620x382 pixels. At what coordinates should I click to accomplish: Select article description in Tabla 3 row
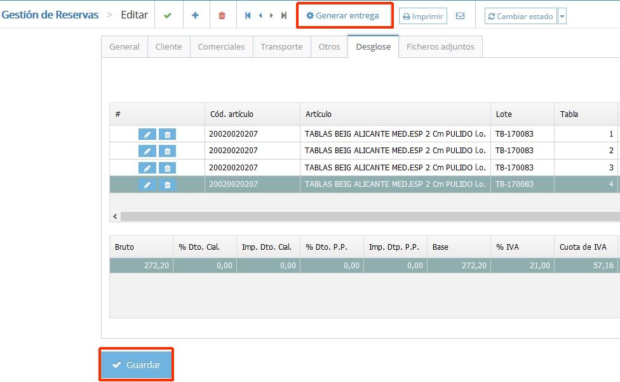(x=395, y=168)
